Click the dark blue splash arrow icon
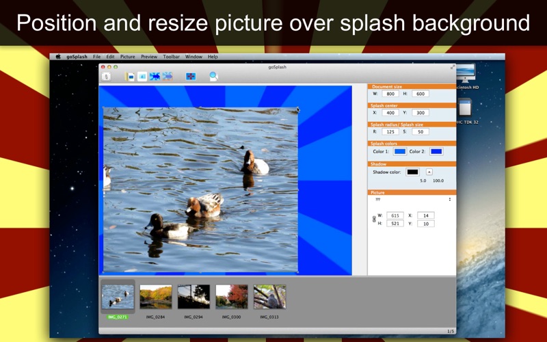547x342 pixels. point(155,77)
